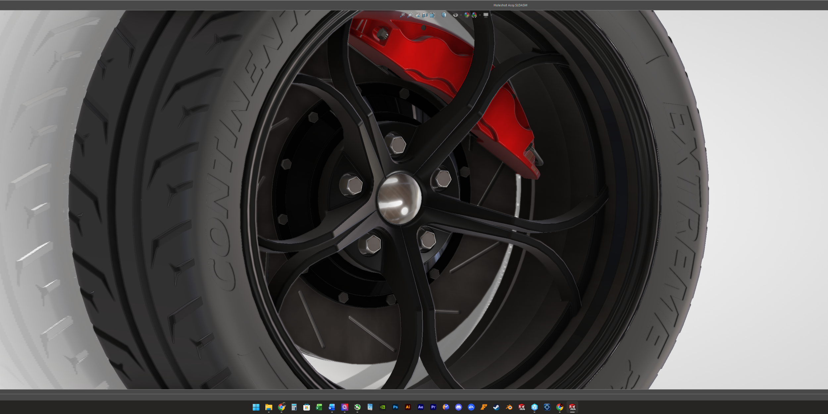Select the Zoom to Area tool
The height and width of the screenshot is (414, 828).
410,15
